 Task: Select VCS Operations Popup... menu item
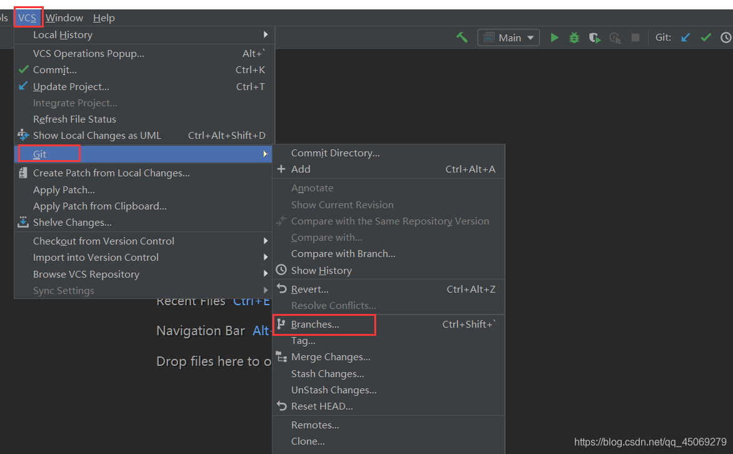click(144, 53)
